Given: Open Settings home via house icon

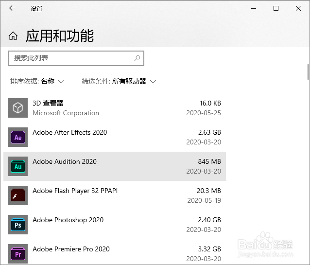Looking at the screenshot, I should [13, 36].
